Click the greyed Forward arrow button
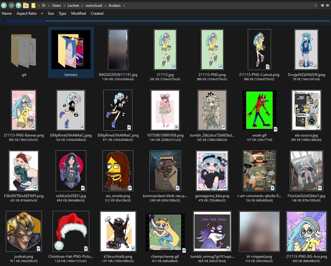 click(x=11, y=5)
